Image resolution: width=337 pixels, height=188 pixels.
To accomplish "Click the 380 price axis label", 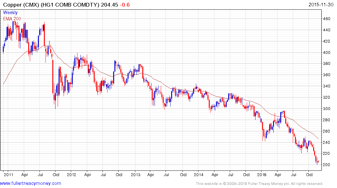I will (326, 64).
